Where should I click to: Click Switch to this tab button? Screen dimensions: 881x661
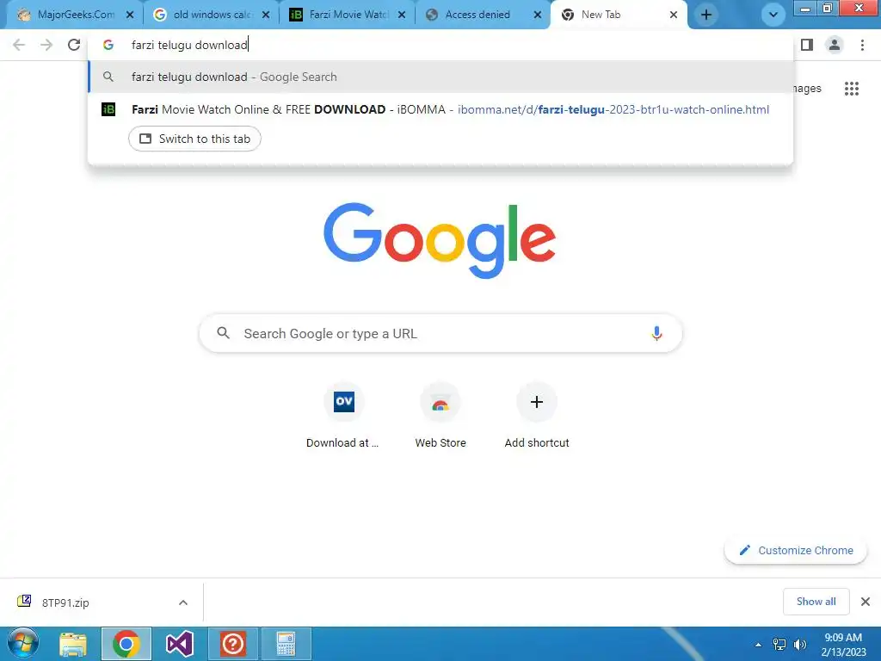(x=194, y=139)
